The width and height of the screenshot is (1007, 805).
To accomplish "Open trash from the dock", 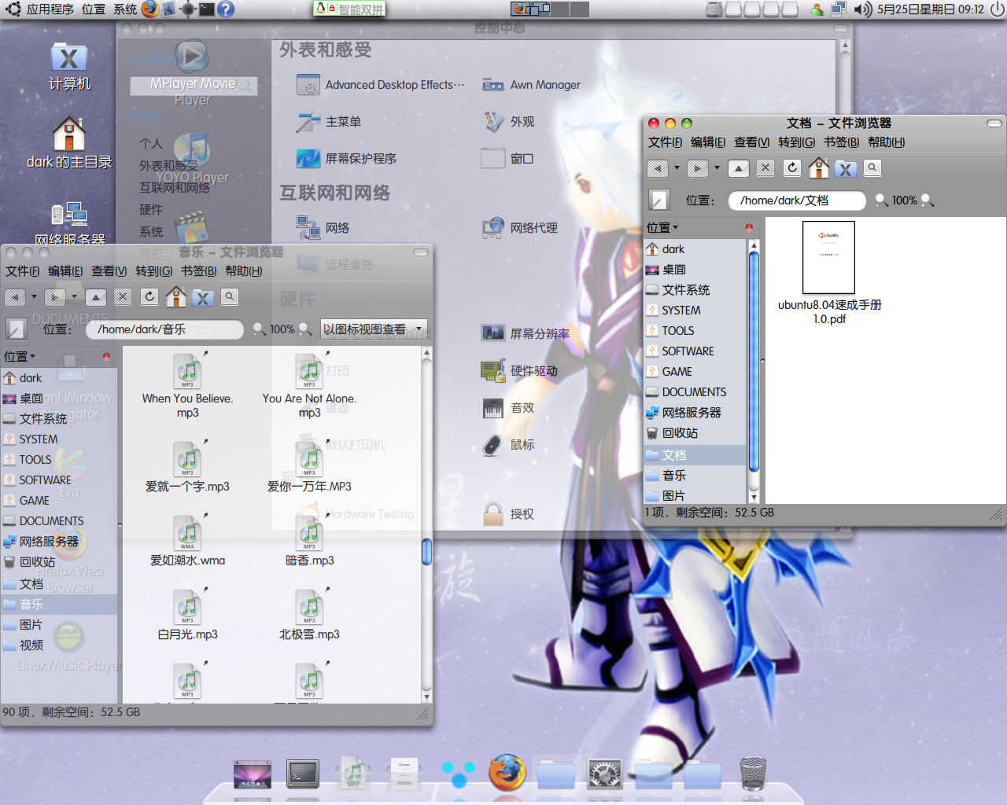I will (x=753, y=774).
